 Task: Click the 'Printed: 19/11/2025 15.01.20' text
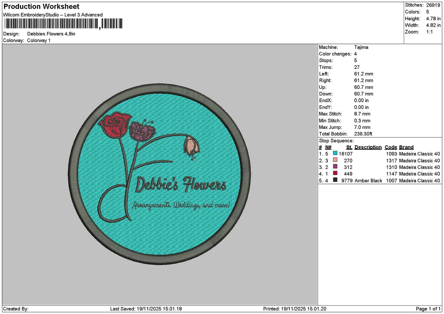pos(295,309)
